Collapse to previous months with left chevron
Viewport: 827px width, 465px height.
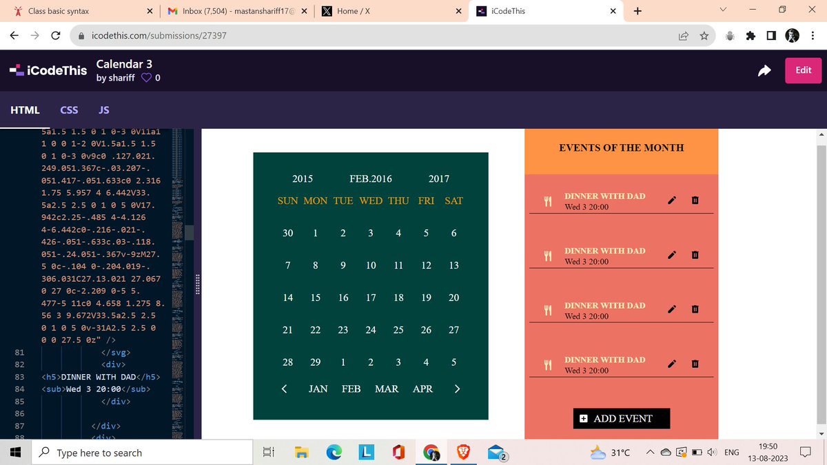tap(284, 389)
